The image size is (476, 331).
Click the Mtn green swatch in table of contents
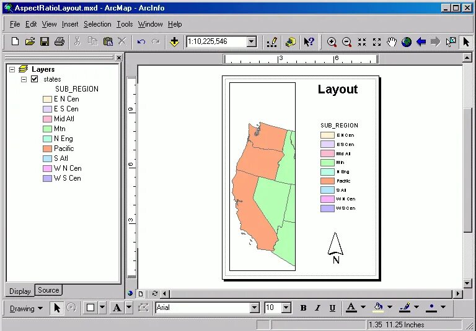(x=47, y=129)
